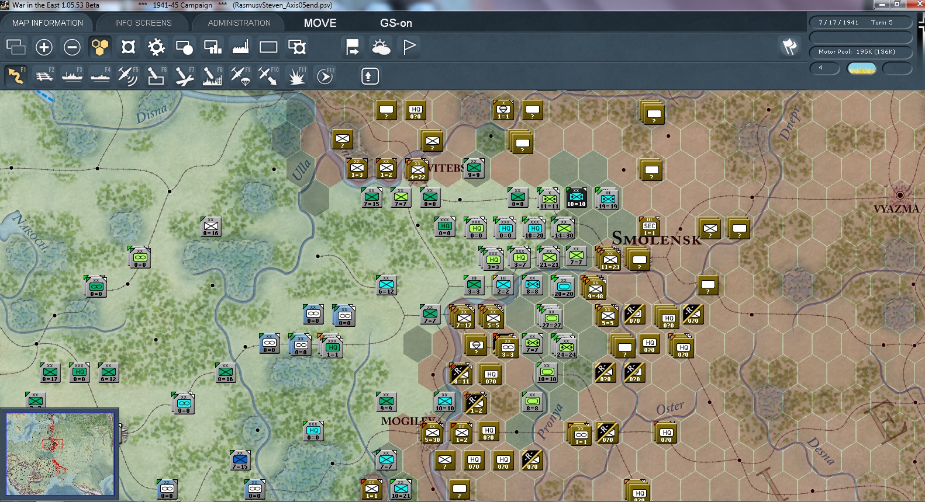
Task: Open the MAP INFORMATION tab
Action: [x=47, y=23]
